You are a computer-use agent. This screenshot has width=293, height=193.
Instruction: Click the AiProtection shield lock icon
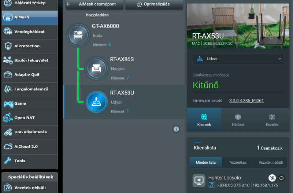(x=8, y=46)
